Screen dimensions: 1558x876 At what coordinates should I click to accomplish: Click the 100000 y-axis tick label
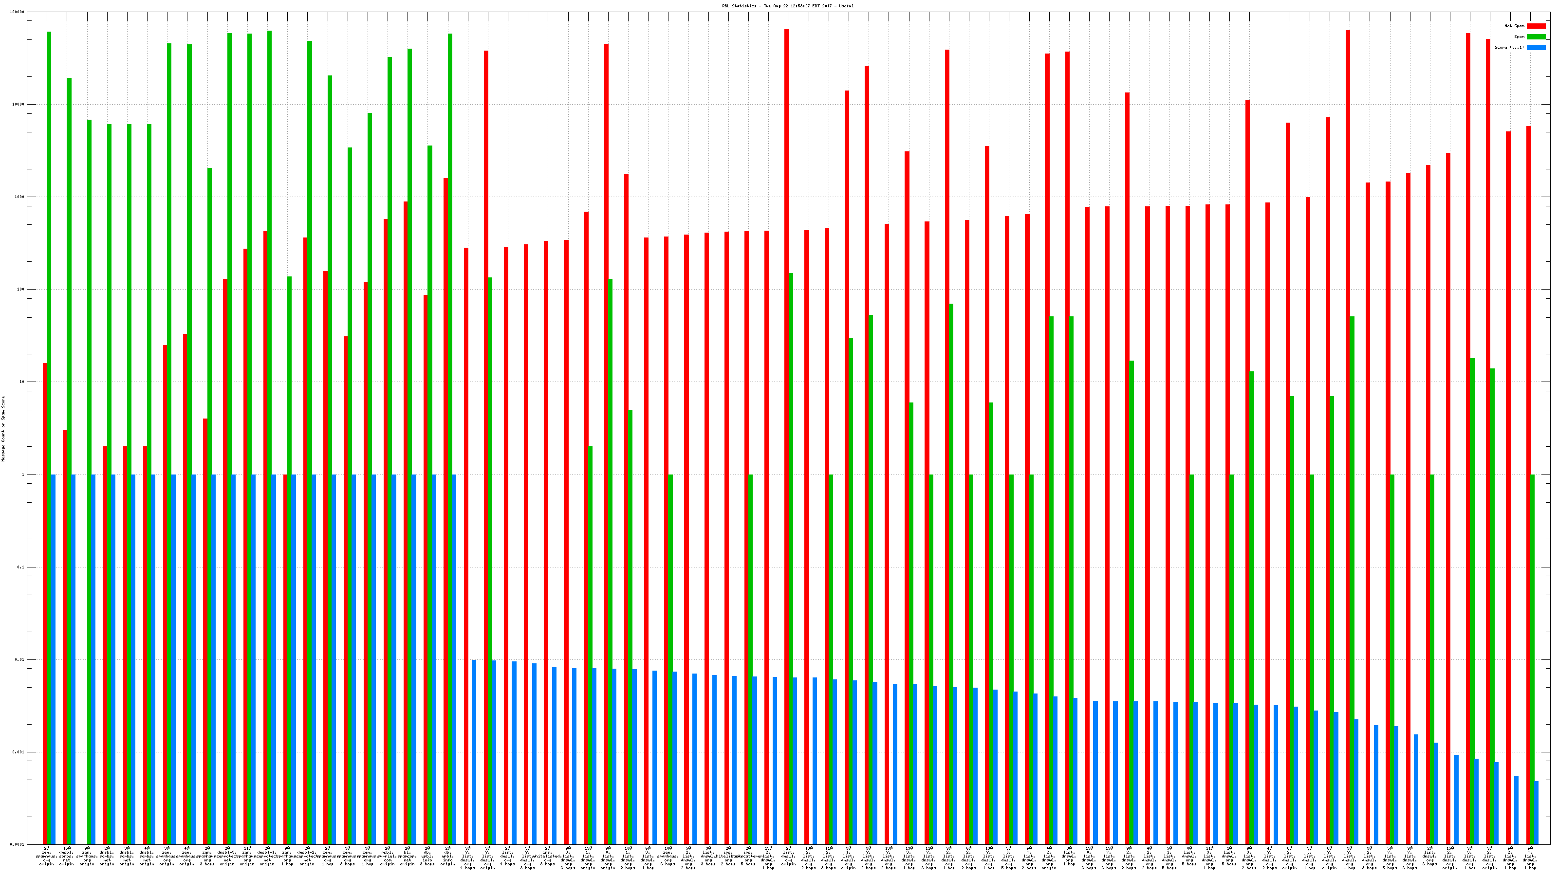click(18, 12)
